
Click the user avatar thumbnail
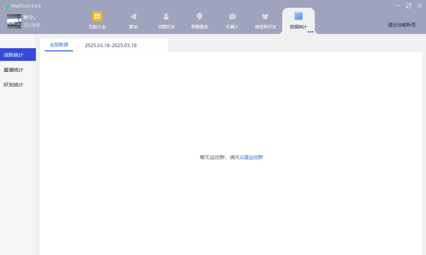(14, 21)
